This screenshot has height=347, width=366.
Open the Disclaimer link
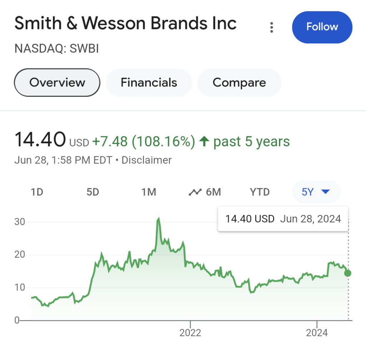(147, 160)
